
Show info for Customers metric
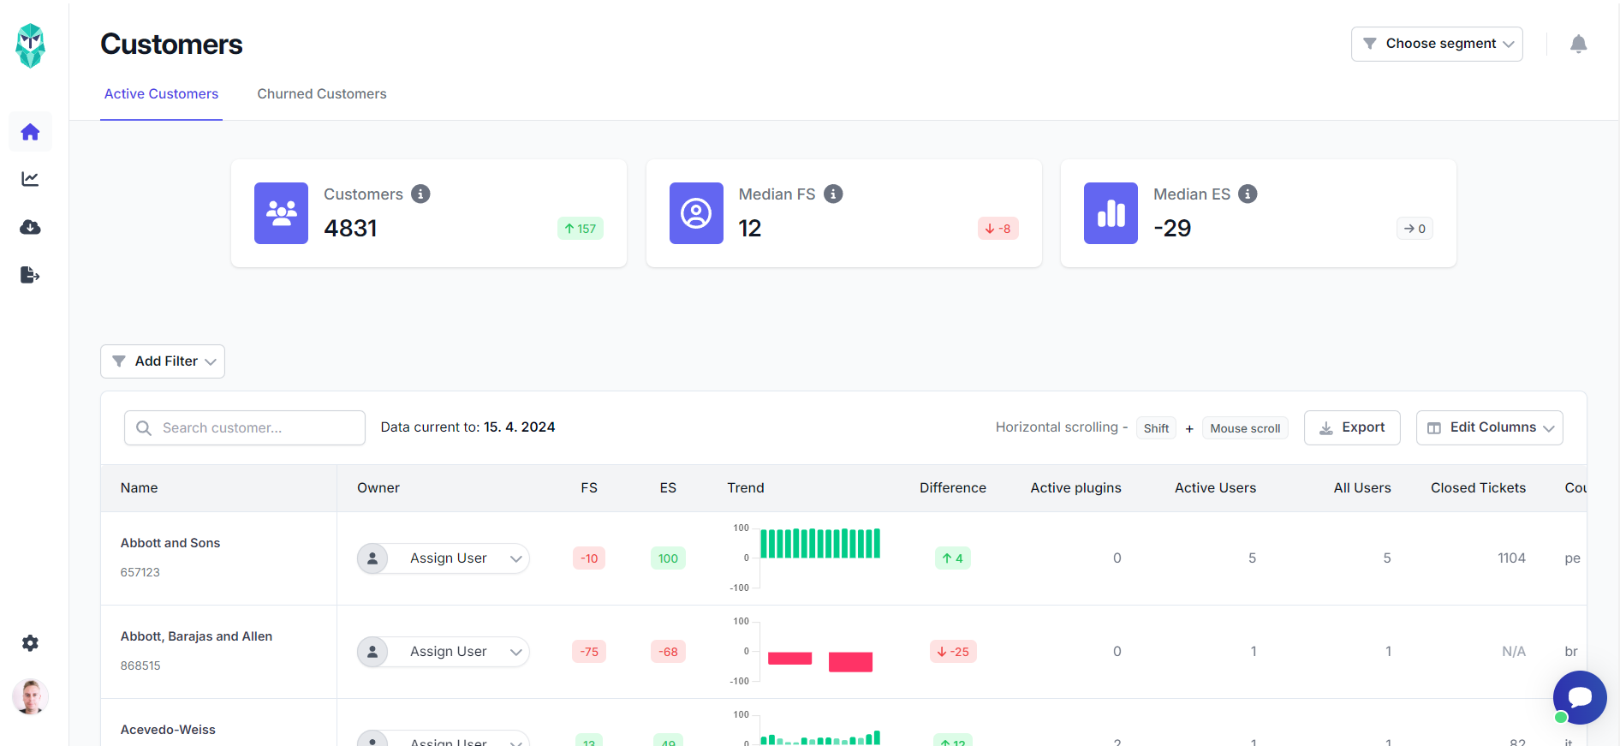tap(420, 194)
